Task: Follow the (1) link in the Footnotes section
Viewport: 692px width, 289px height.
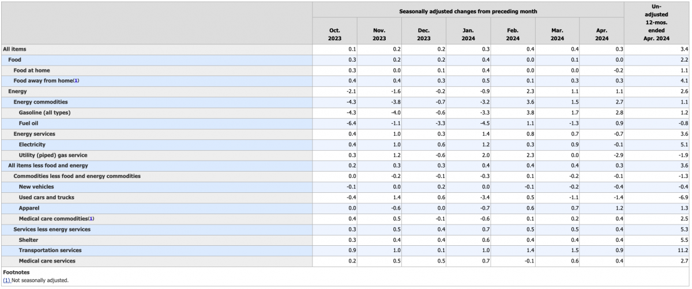Action: [6, 280]
